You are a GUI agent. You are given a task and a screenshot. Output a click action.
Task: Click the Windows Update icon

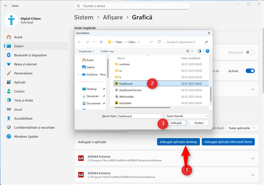9,137
